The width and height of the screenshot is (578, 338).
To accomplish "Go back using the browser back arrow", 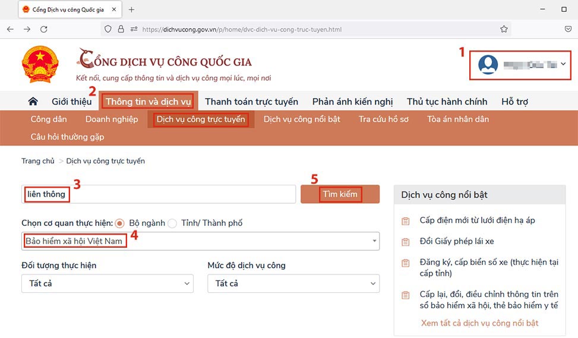I will tap(10, 29).
